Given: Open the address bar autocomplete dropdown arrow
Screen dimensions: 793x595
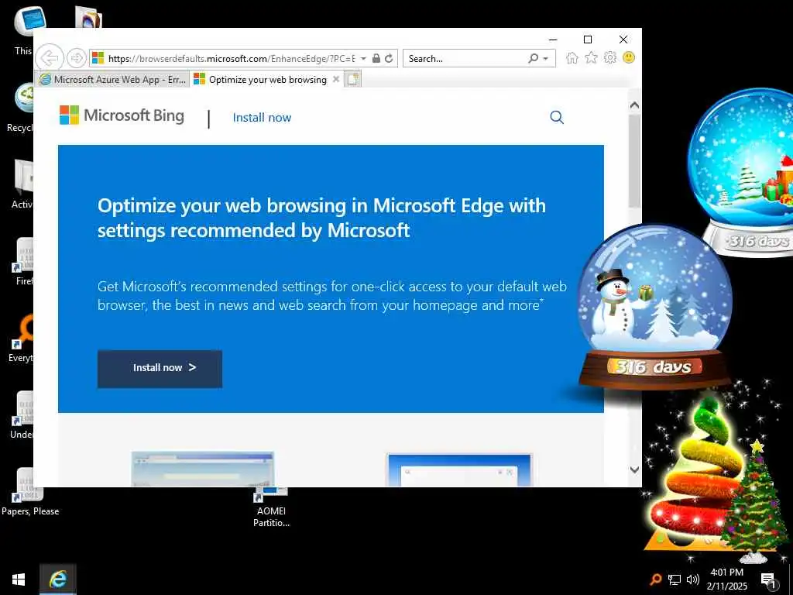Looking at the screenshot, I should tap(363, 58).
